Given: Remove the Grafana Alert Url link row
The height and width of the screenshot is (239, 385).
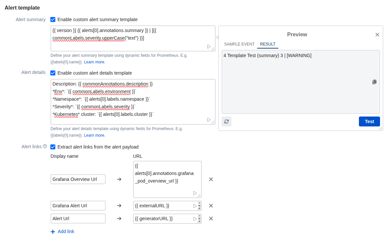Looking at the screenshot, I should point(211,206).
